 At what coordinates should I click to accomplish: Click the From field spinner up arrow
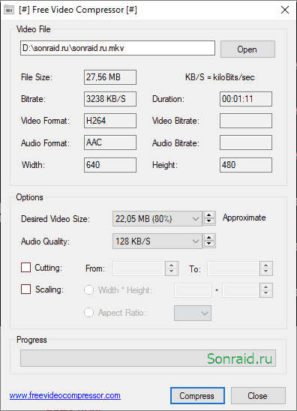click(172, 265)
